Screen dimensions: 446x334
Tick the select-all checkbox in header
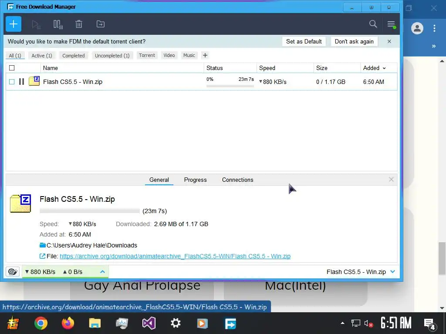[12, 68]
